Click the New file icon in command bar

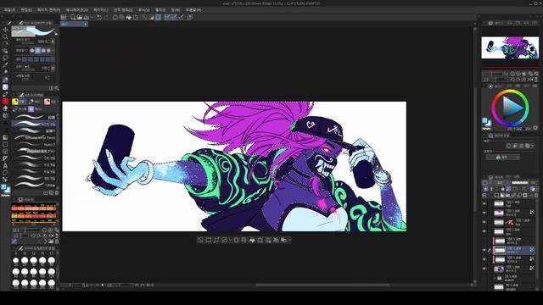(x=73, y=17)
